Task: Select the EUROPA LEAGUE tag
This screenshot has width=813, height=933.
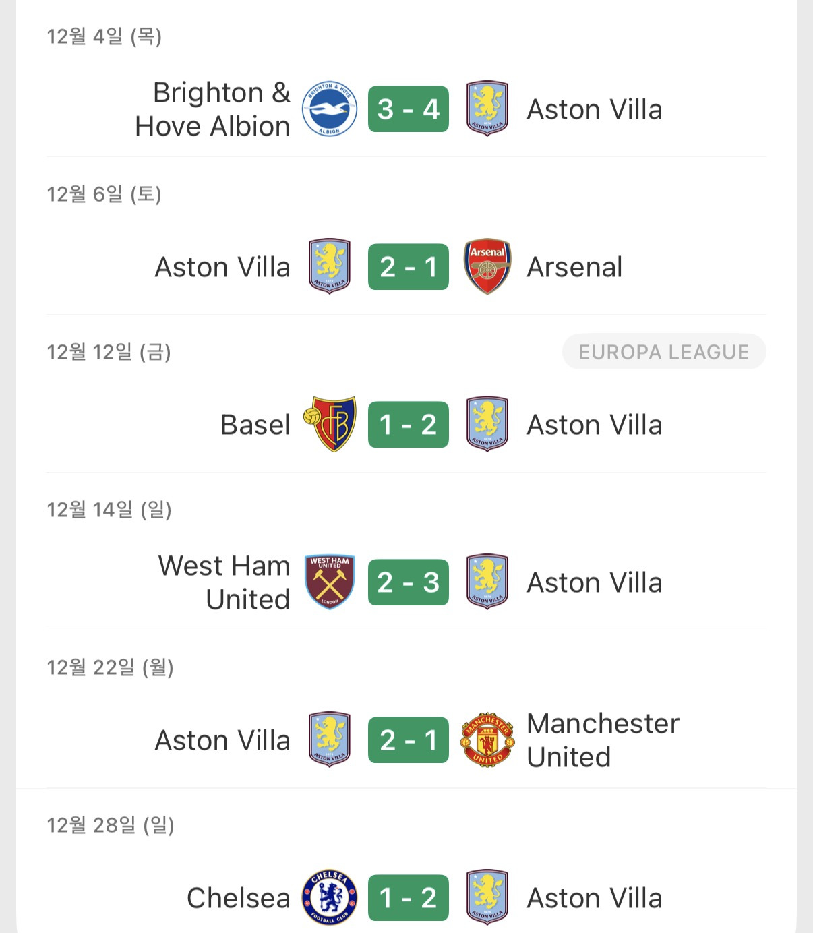Action: point(663,352)
